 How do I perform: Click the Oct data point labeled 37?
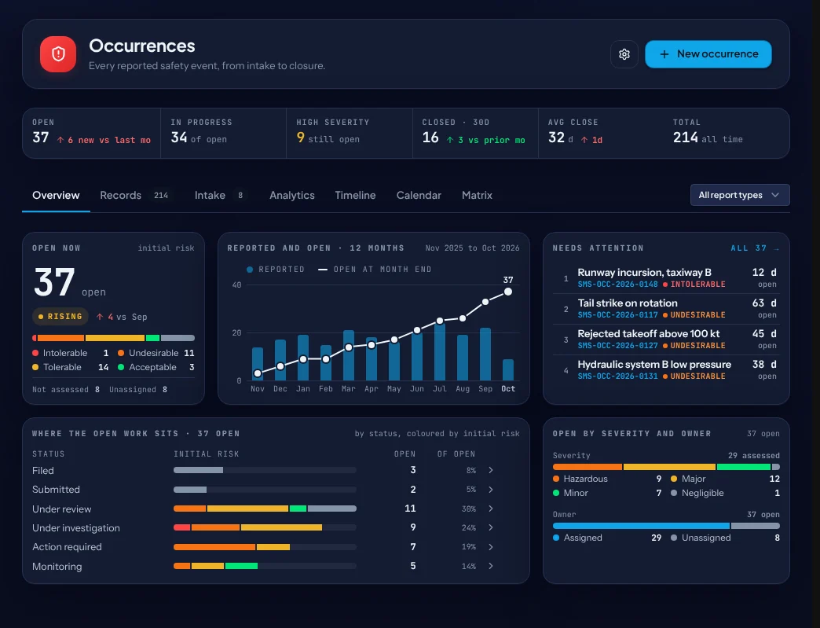pos(508,292)
